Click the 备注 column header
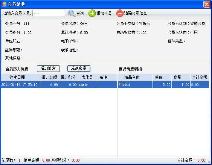212x165 pixels. [x=107, y=77]
